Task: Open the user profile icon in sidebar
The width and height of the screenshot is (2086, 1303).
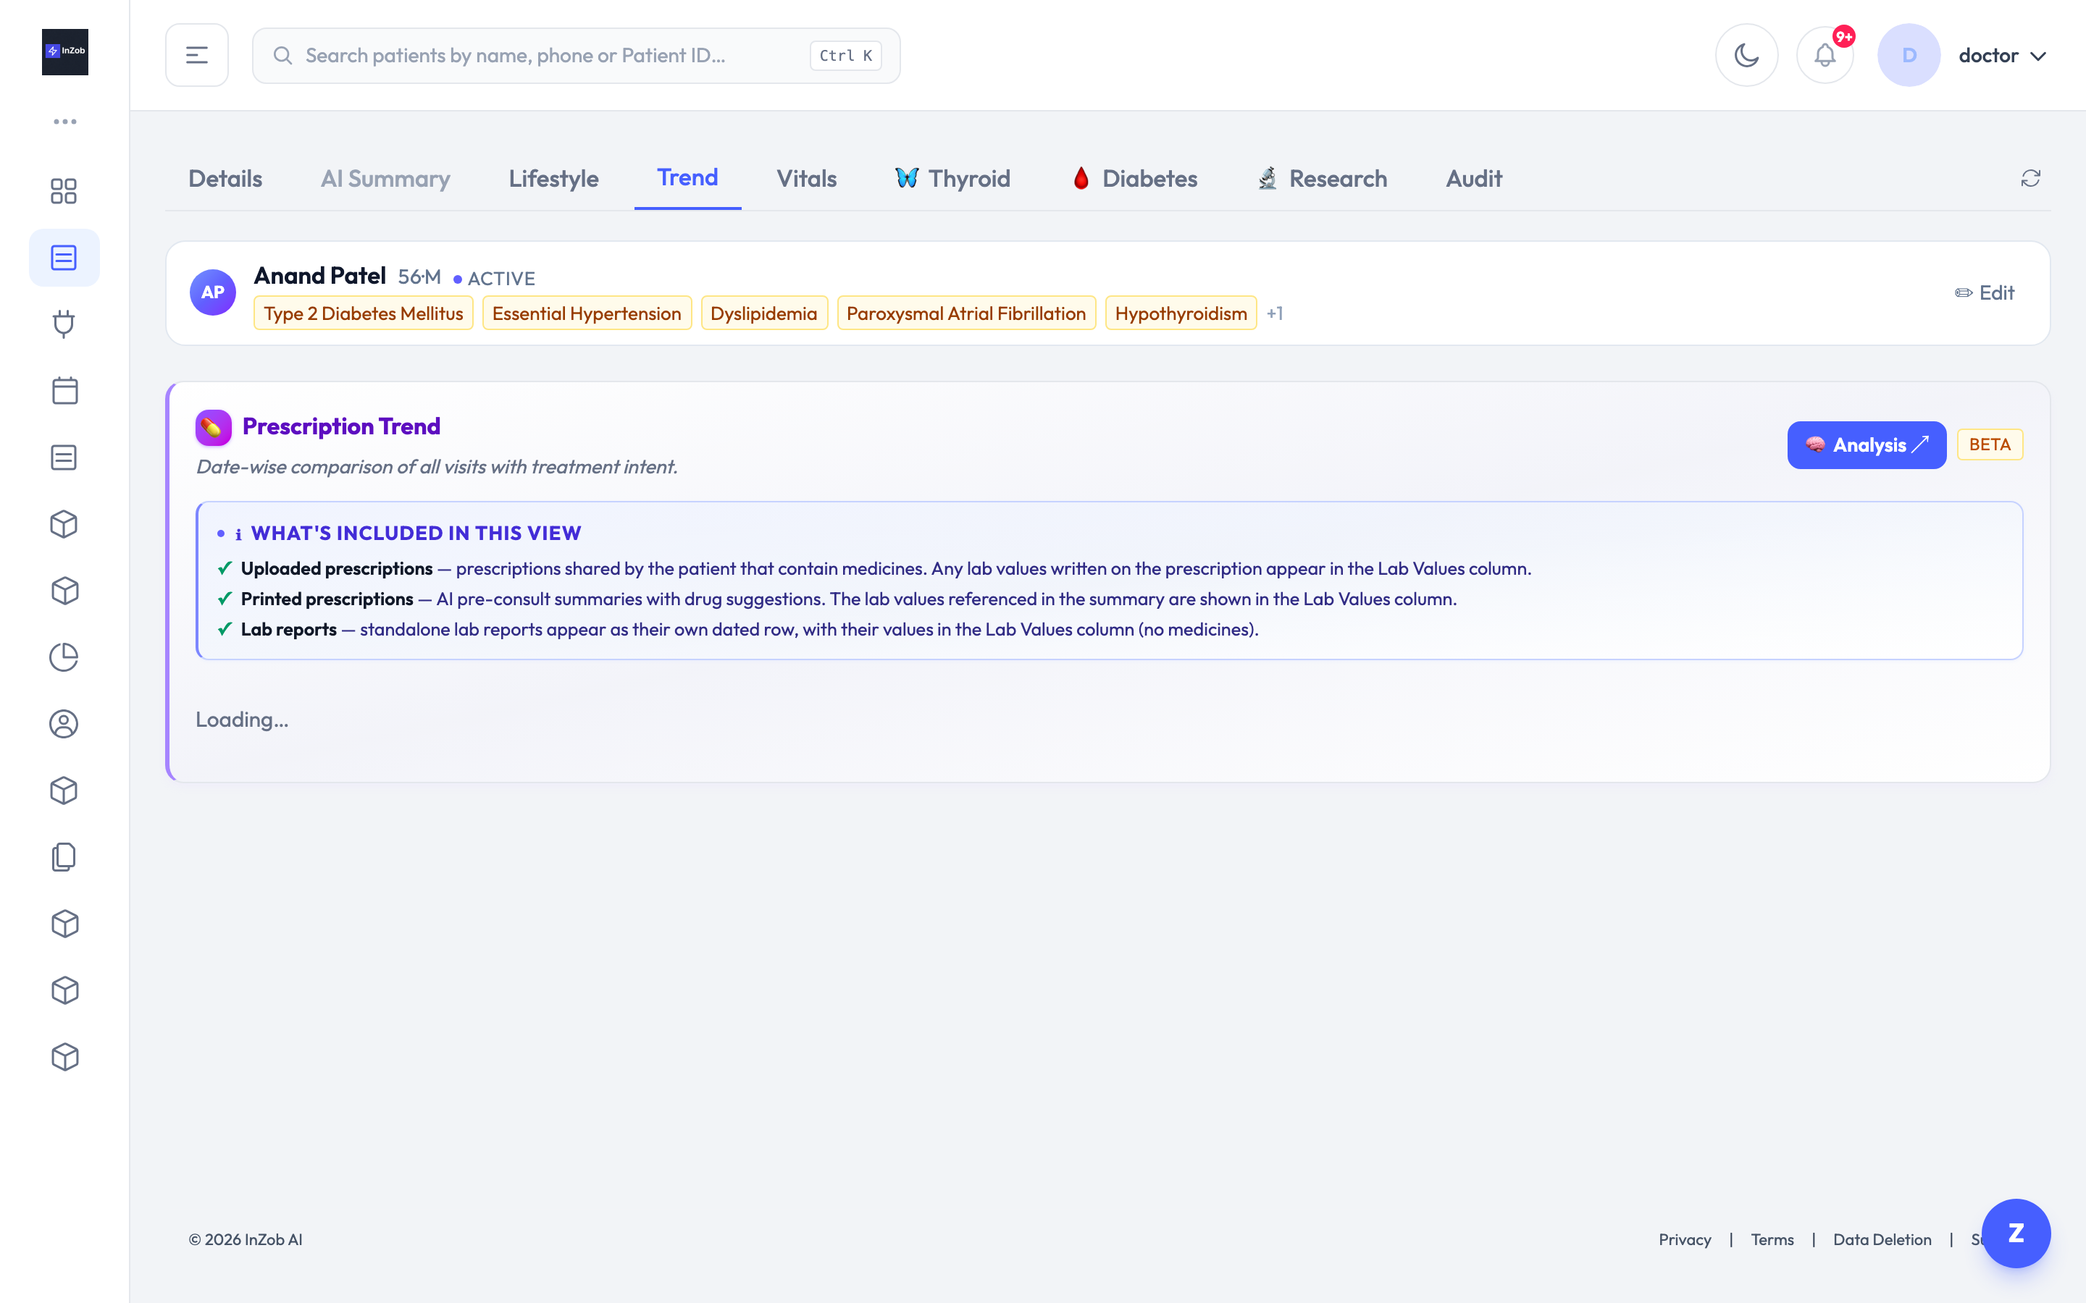Action: [64, 724]
